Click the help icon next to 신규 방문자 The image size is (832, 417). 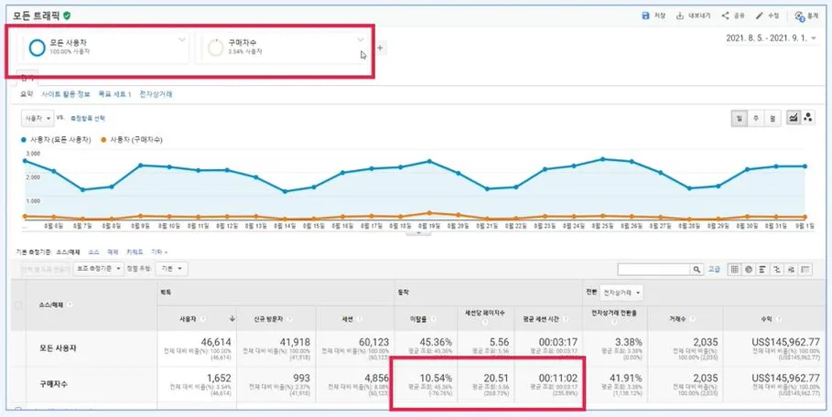point(289,319)
